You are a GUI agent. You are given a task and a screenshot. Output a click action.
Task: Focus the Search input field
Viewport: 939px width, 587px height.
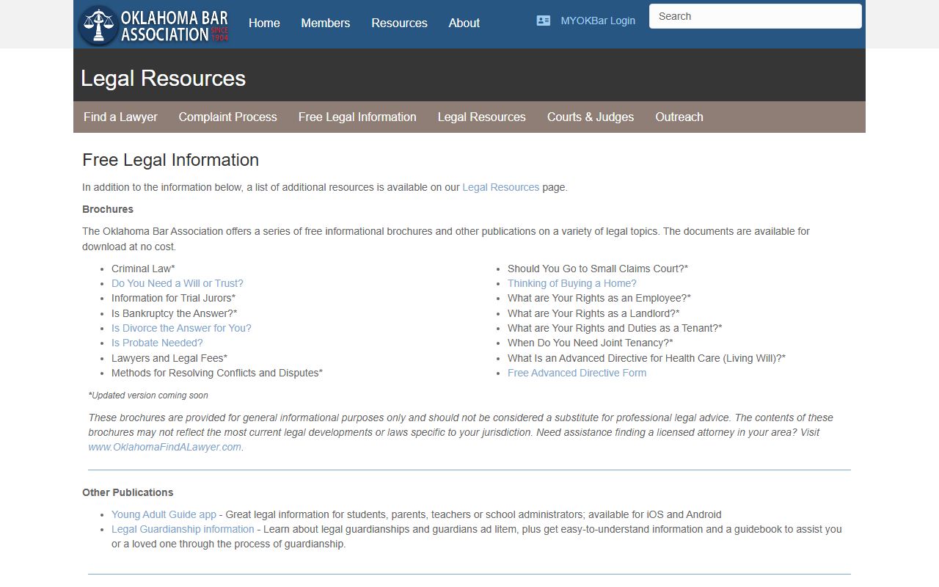pyautogui.click(x=756, y=16)
